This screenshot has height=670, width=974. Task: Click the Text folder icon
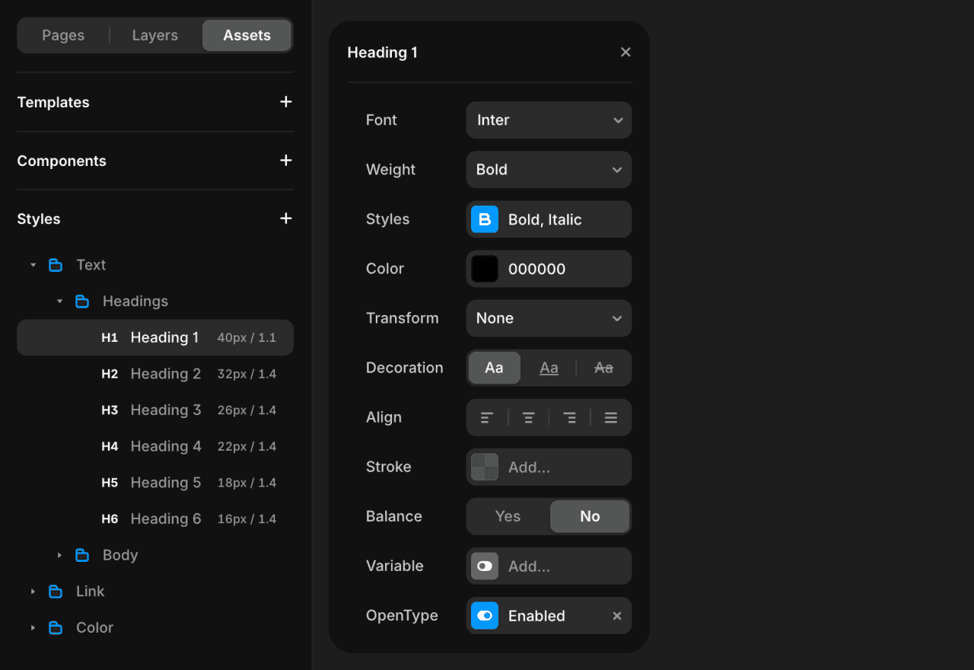pyautogui.click(x=56, y=265)
